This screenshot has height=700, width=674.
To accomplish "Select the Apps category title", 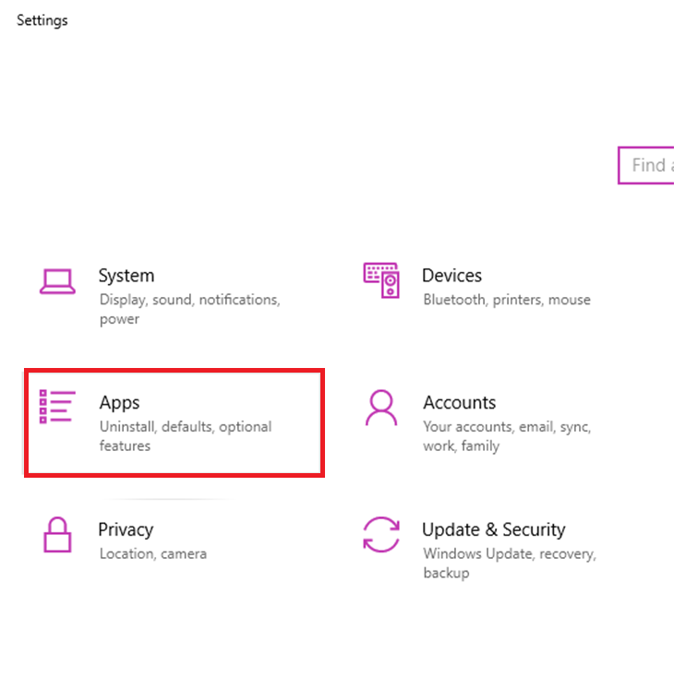I will pyautogui.click(x=119, y=403).
